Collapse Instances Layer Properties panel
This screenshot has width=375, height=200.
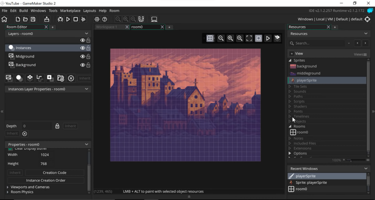pos(86,89)
